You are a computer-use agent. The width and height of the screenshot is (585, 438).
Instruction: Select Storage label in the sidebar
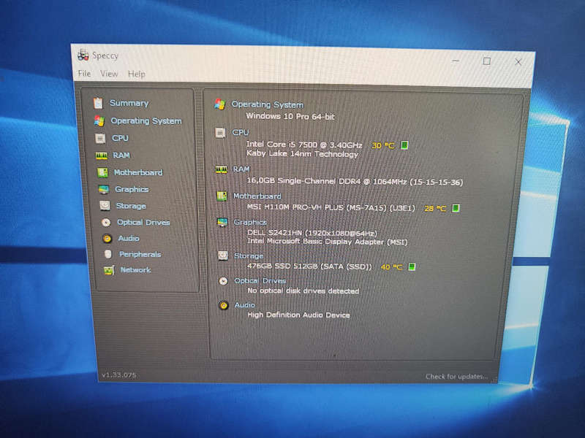pyautogui.click(x=131, y=206)
